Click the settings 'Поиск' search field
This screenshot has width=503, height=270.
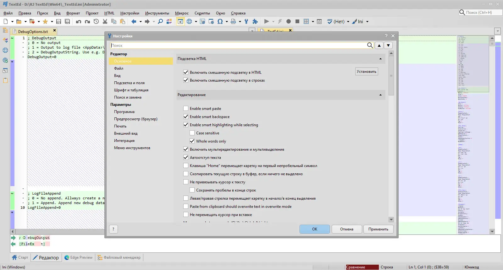tap(238, 46)
